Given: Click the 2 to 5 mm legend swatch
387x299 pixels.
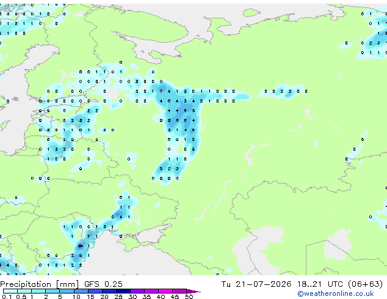Looking at the screenshot, I should tap(52, 291).
